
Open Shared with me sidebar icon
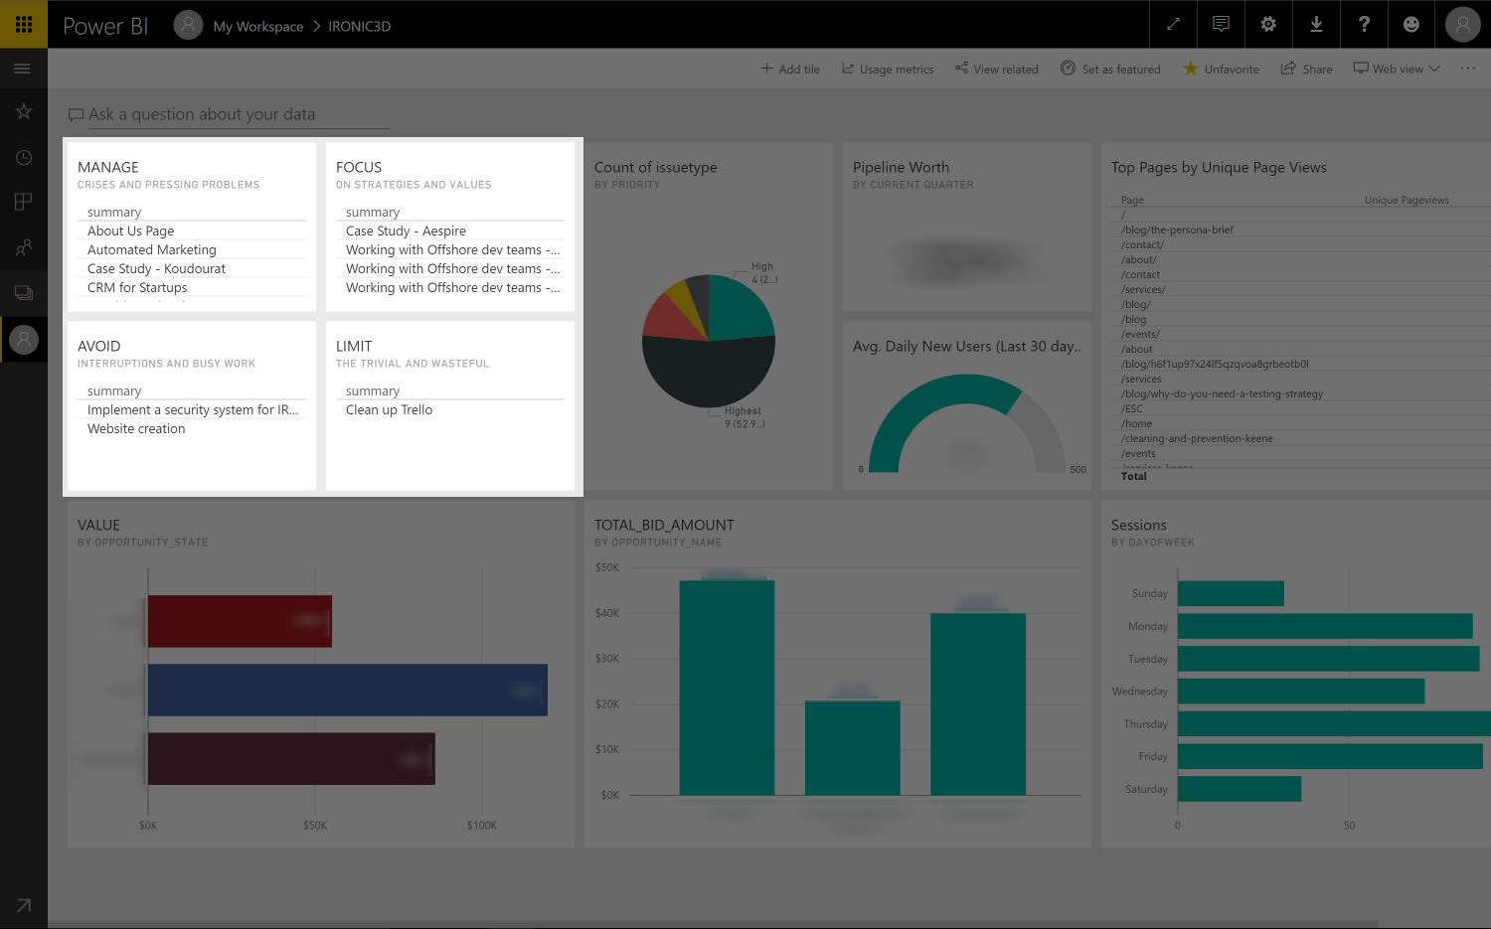click(x=24, y=247)
